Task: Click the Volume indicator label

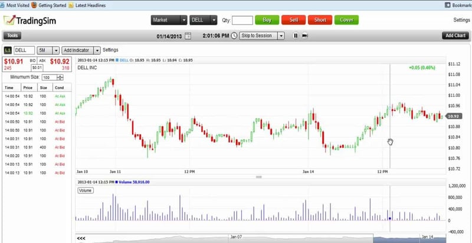Action: click(x=86, y=191)
